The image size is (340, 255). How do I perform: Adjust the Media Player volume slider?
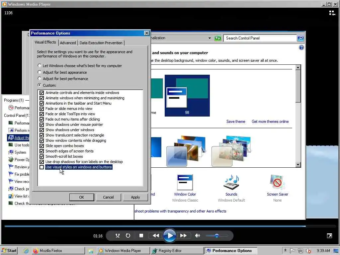click(x=216, y=235)
